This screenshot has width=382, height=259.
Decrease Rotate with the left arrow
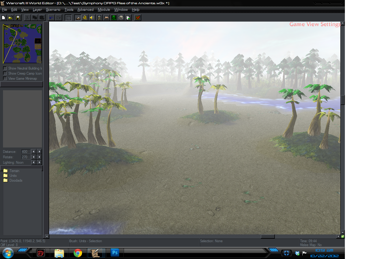tap(34, 157)
